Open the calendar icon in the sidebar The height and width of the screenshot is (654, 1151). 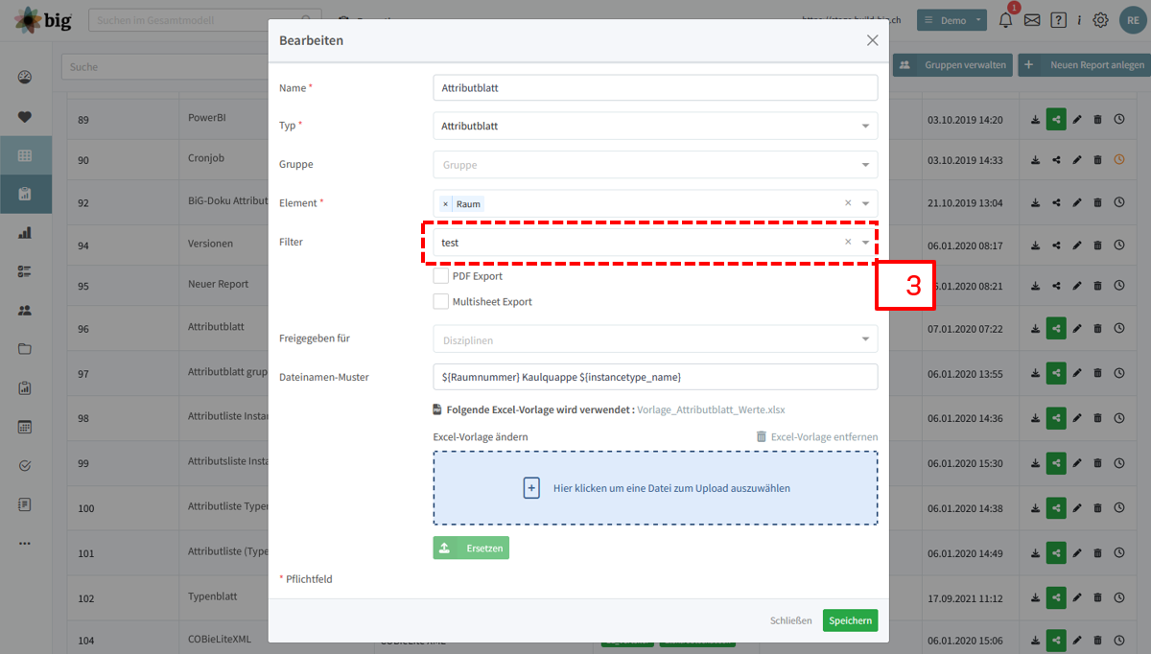tap(25, 427)
